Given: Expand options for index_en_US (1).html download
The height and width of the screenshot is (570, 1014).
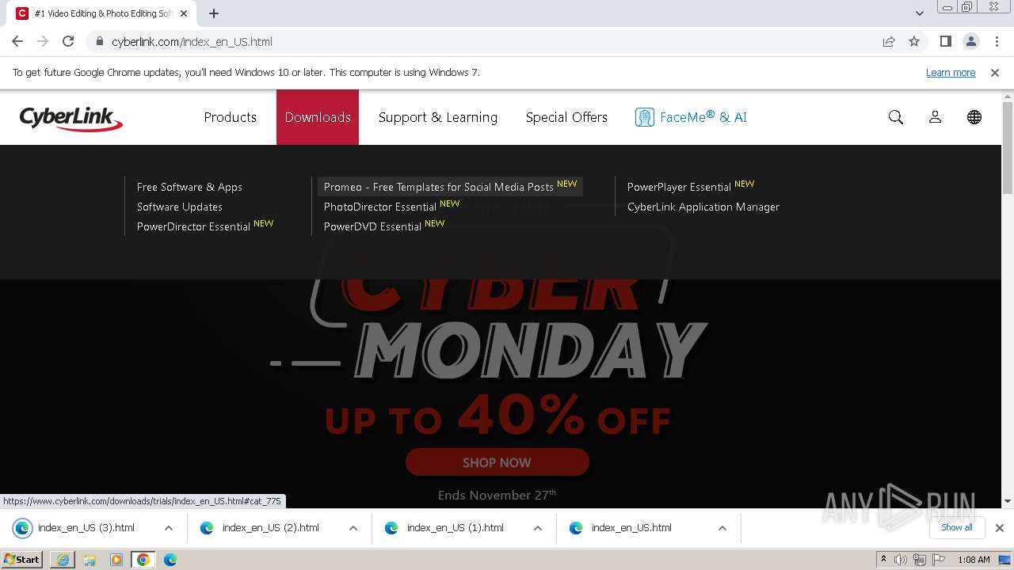Looking at the screenshot, I should coord(538,528).
